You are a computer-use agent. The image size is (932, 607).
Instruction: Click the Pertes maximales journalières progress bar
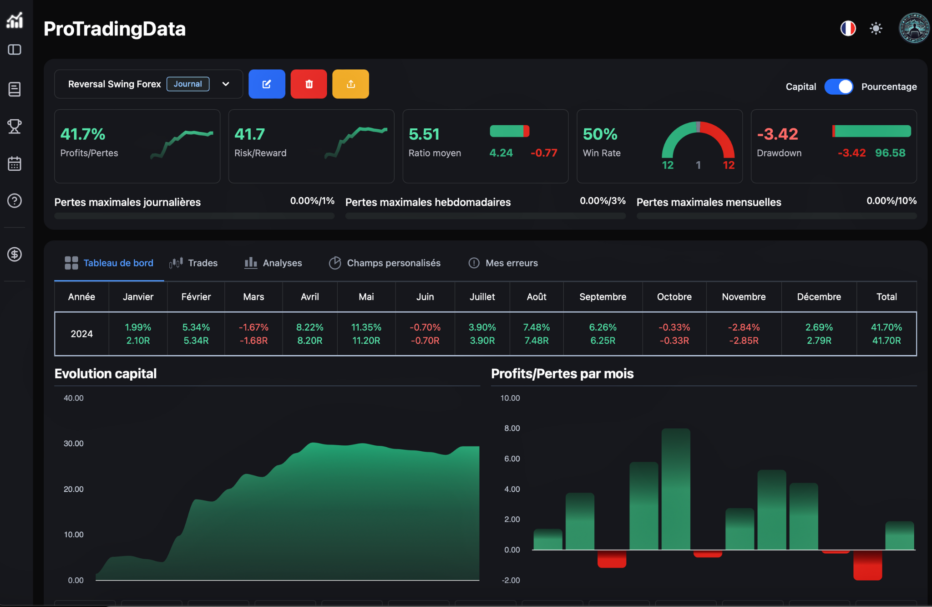(x=194, y=216)
